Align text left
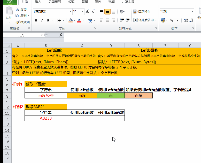 click(101, 20)
